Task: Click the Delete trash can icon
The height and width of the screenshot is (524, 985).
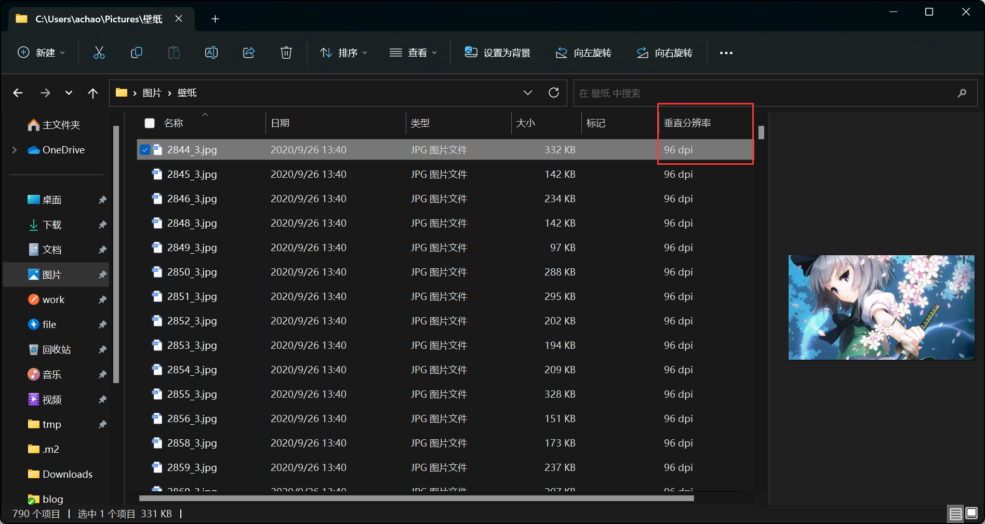Action: pos(286,53)
